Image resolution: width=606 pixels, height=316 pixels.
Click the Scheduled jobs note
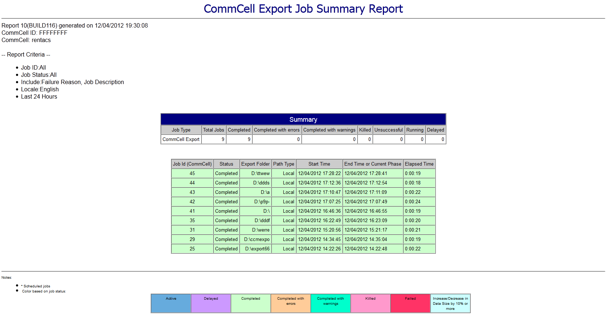(36, 286)
